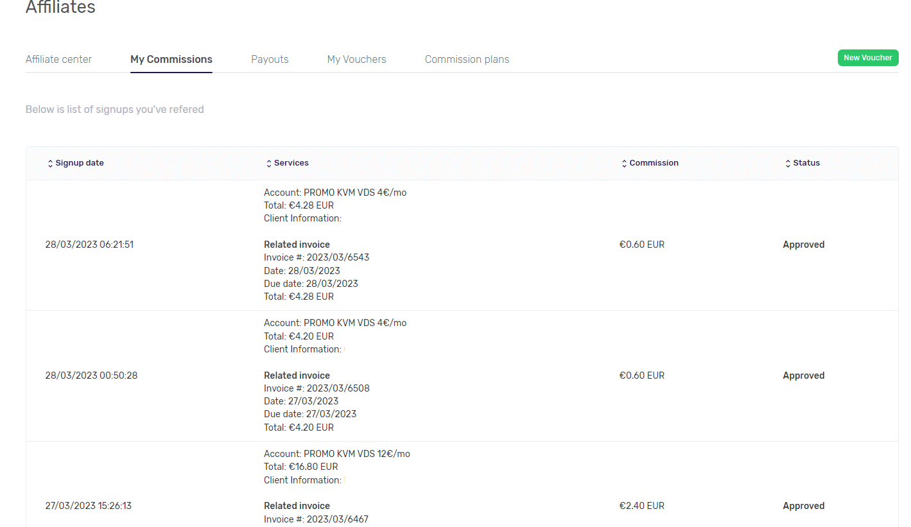
Task: Open the Commission plans tab
Action: 467,59
